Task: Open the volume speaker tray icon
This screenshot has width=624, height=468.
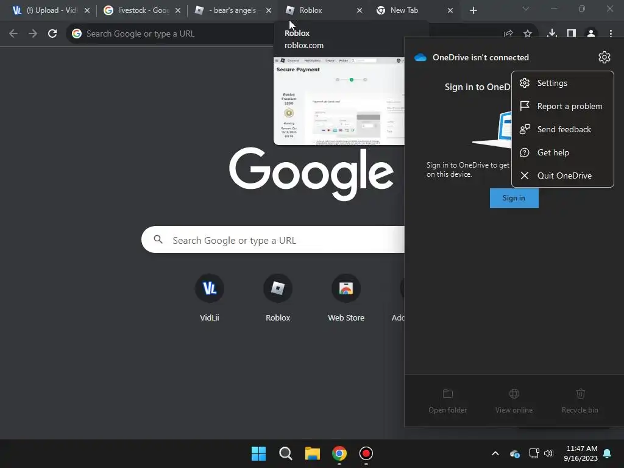Action: point(548,453)
